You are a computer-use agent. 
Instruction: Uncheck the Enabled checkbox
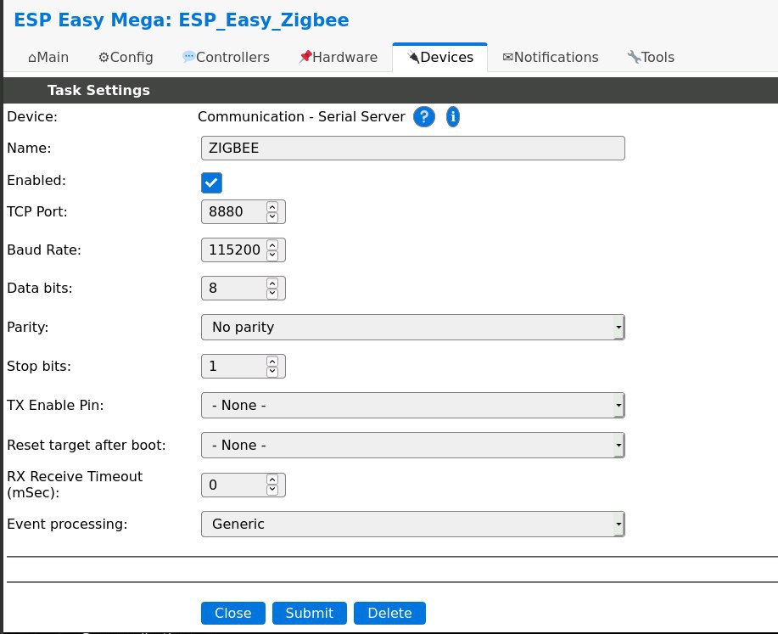click(211, 182)
